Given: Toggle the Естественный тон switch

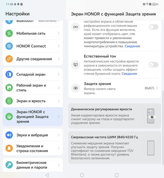Looking at the screenshot, I should [153, 65].
